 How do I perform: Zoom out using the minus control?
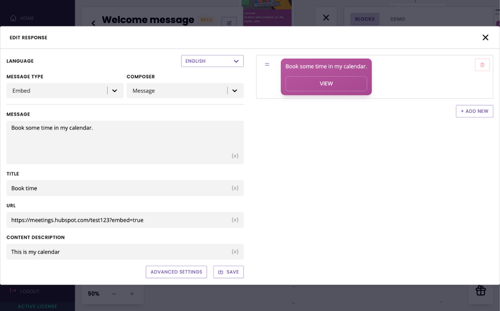(113, 294)
